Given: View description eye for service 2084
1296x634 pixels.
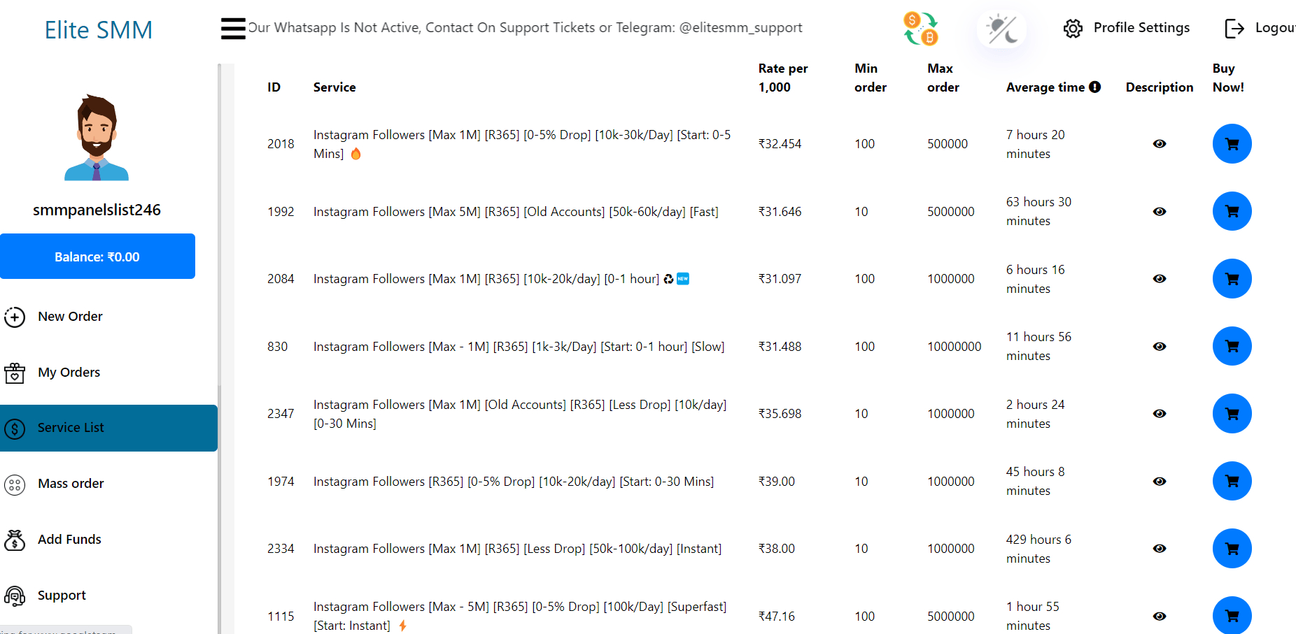Looking at the screenshot, I should (1160, 279).
